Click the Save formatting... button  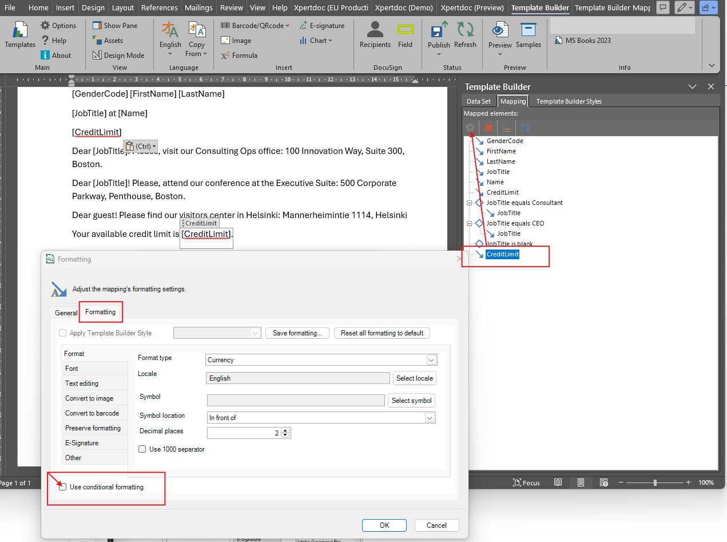[297, 333]
